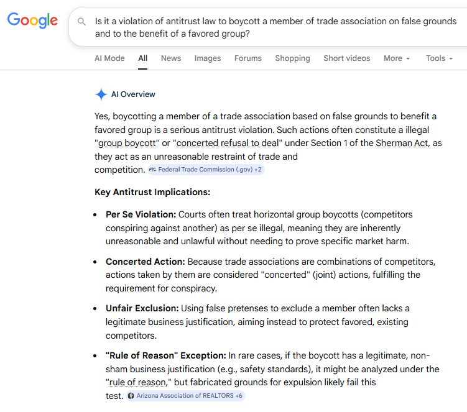
Task: Open the Sherman Act link
Action: (x=400, y=143)
